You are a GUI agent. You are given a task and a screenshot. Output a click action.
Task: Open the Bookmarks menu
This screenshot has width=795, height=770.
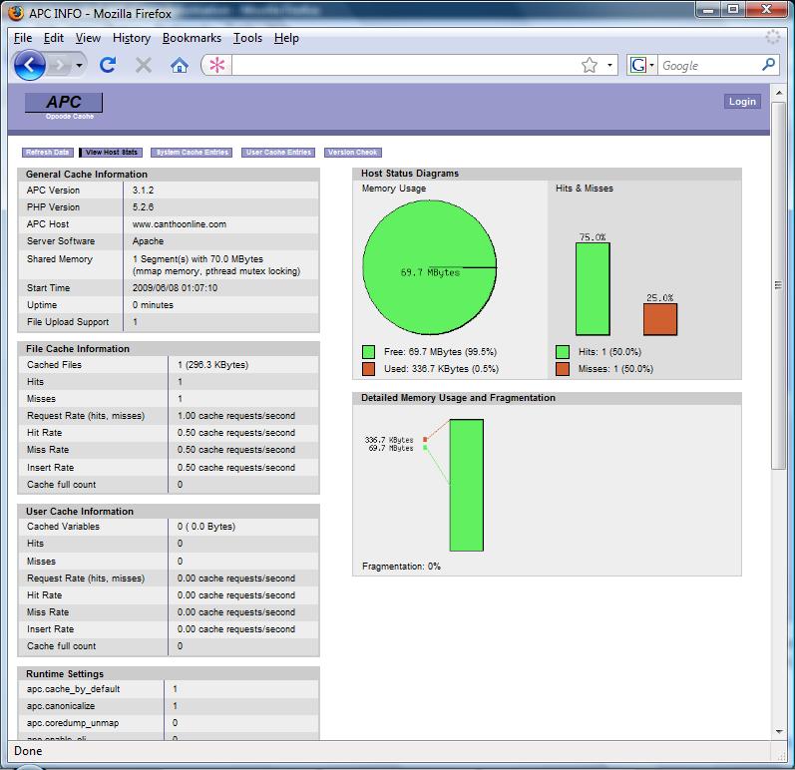192,38
